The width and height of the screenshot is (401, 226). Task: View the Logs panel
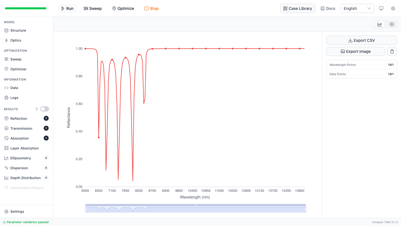[x=14, y=97]
